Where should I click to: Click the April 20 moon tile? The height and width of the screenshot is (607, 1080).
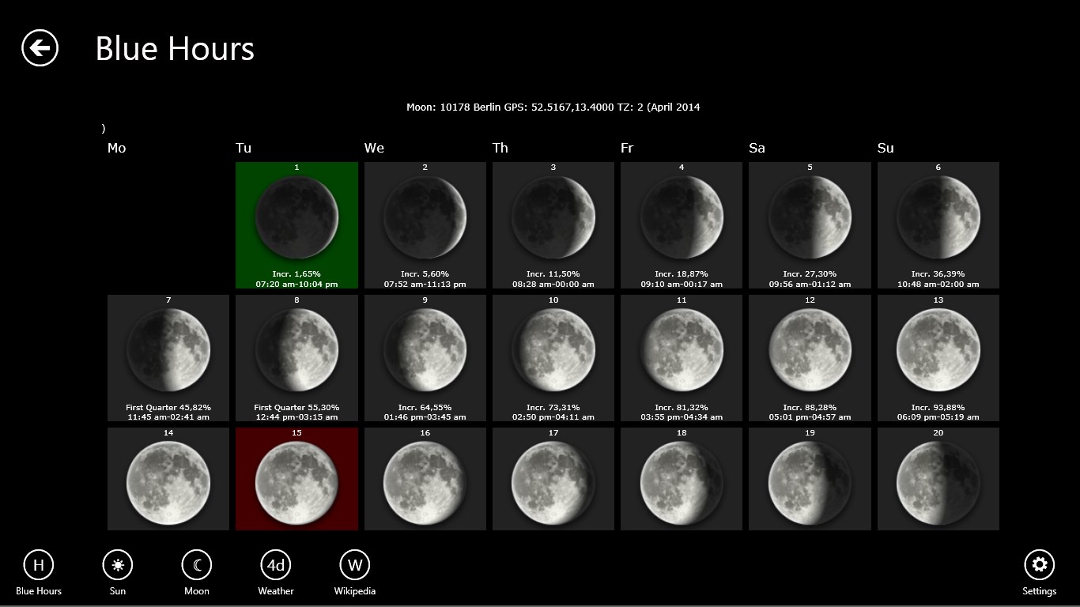click(x=938, y=479)
